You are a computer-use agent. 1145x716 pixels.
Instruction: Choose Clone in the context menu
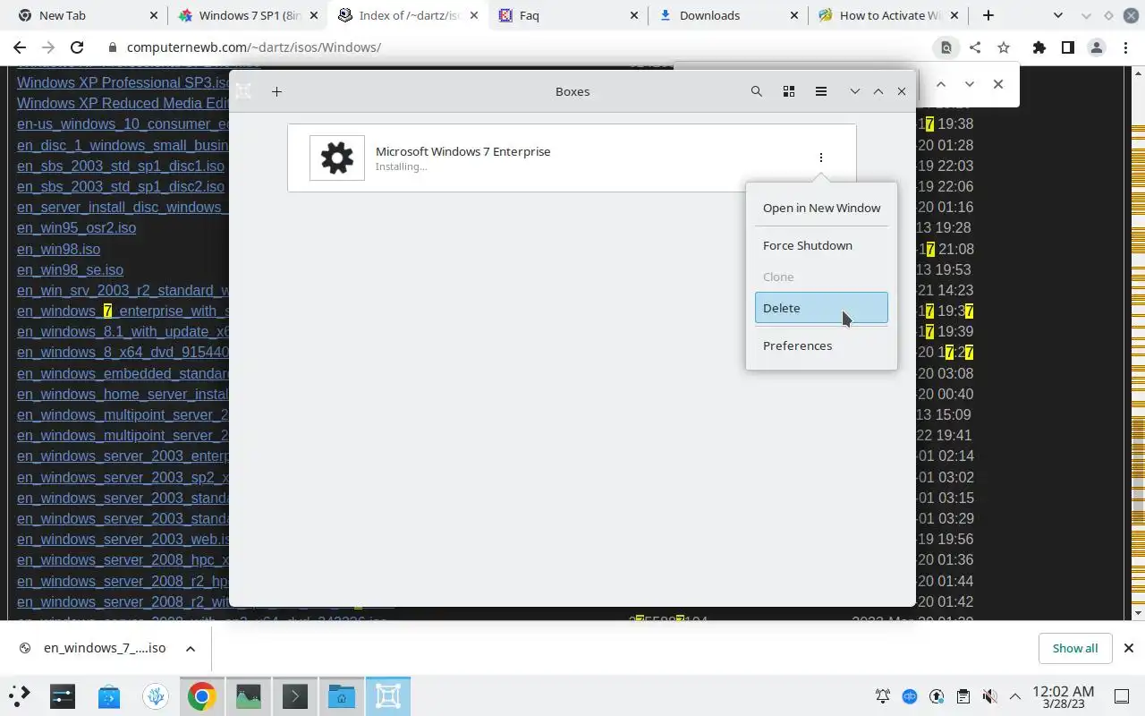coord(821,277)
